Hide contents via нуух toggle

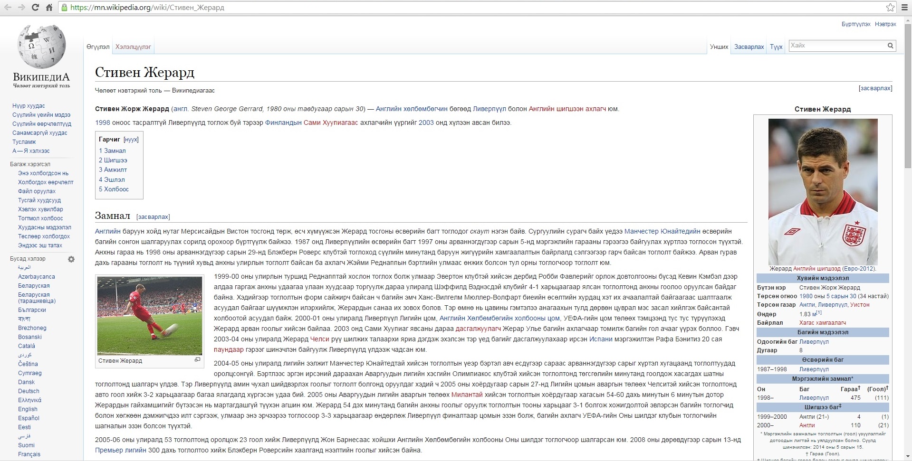pos(131,140)
